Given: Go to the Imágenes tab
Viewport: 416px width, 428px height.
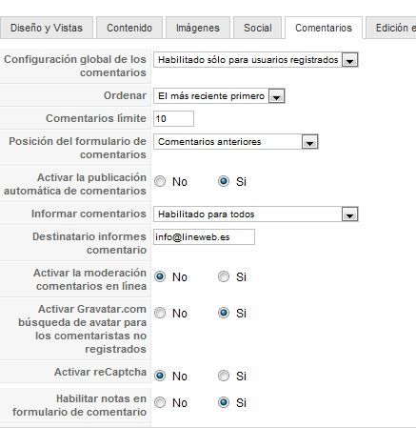Looking at the screenshot, I should pyautogui.click(x=198, y=28).
